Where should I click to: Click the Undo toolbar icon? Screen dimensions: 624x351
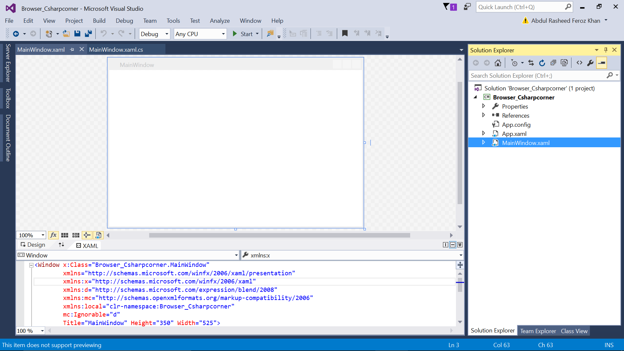pyautogui.click(x=103, y=33)
